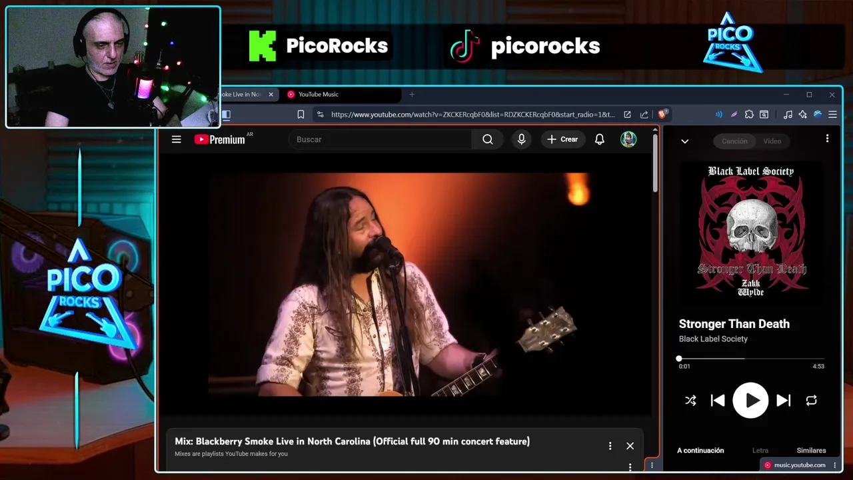853x480 pixels.
Task: Skip to the next track
Action: point(784,401)
